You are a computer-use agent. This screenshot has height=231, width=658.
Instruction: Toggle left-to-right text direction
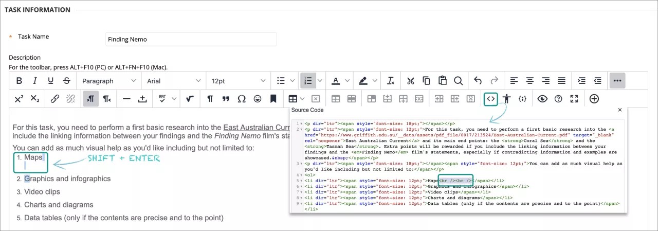(90, 99)
